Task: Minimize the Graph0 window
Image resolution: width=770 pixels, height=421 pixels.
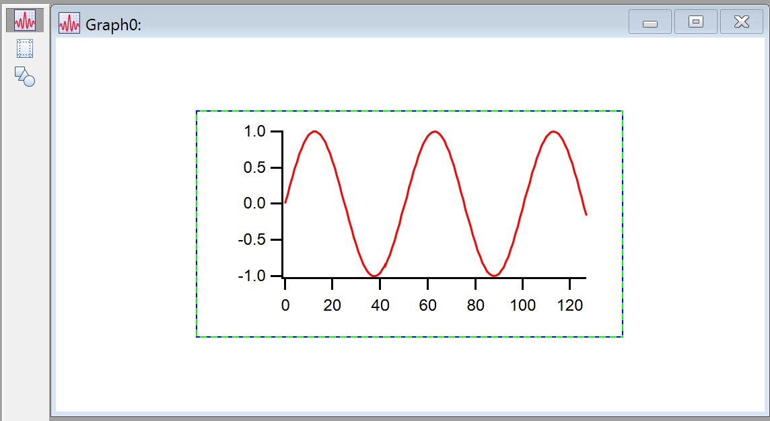Action: (x=650, y=22)
